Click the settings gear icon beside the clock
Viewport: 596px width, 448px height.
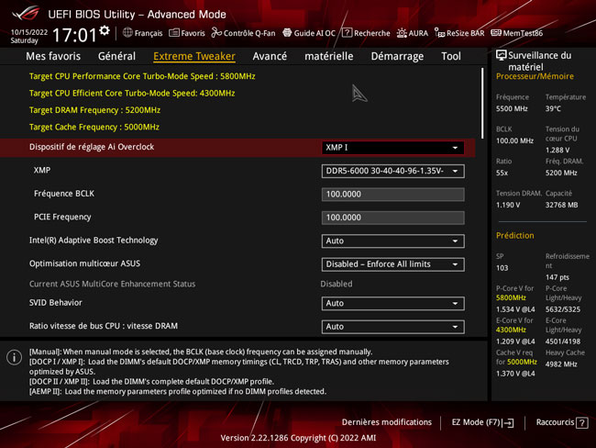pyautogui.click(x=105, y=31)
